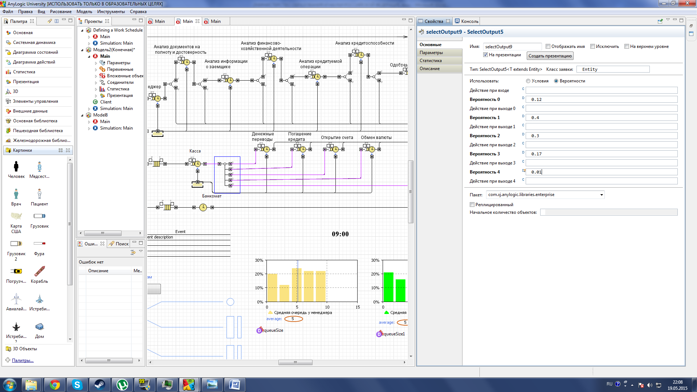This screenshot has width=697, height=392.
Task: Select the Человек picture icon in palette
Action: pyautogui.click(x=16, y=167)
